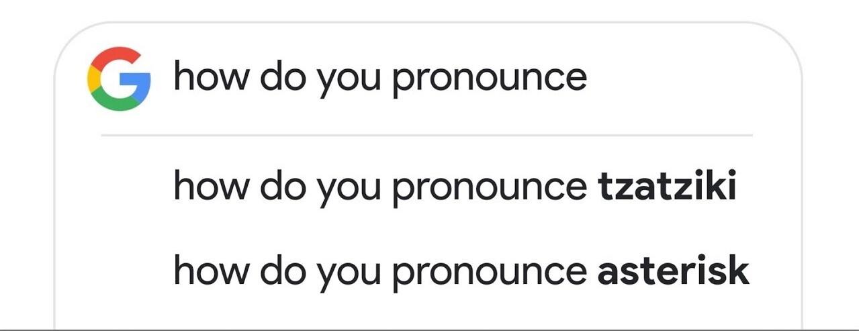
Task: Click the yellow segment of the Google logo
Action: coord(93,79)
